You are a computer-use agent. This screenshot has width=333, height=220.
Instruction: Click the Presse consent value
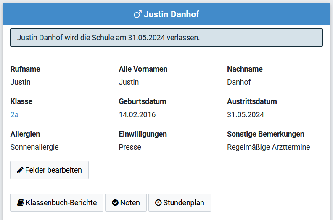(130, 147)
